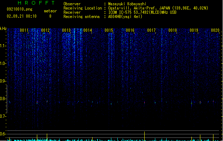223x141 pixels.
Task: Click the 0.8 kHz axis label
Action: pos(3,99)
